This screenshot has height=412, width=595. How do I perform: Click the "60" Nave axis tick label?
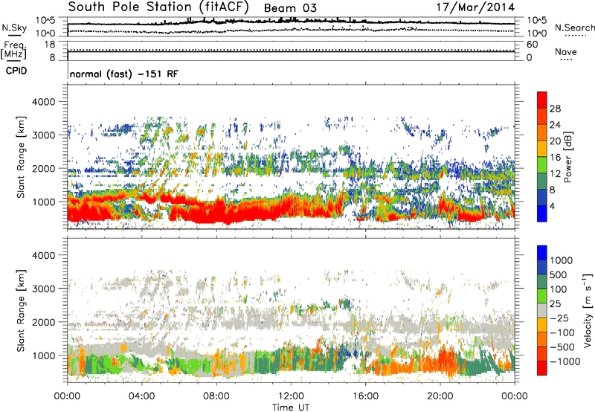pyautogui.click(x=532, y=45)
